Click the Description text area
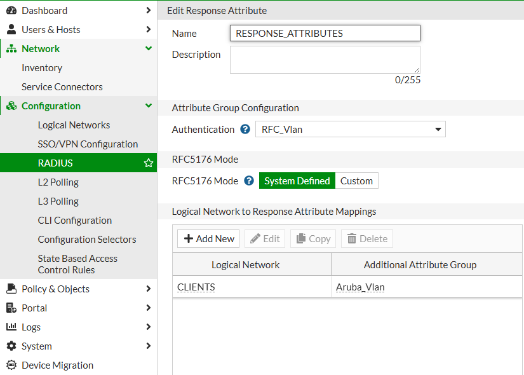Image resolution: width=524 pixels, height=375 pixels. pos(325,60)
